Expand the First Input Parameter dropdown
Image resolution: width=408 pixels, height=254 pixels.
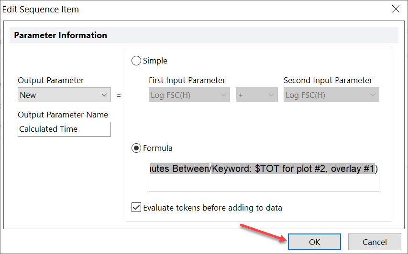coord(189,95)
